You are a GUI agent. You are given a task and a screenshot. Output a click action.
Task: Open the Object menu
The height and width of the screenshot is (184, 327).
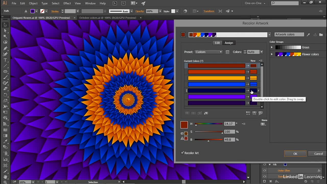33,3
